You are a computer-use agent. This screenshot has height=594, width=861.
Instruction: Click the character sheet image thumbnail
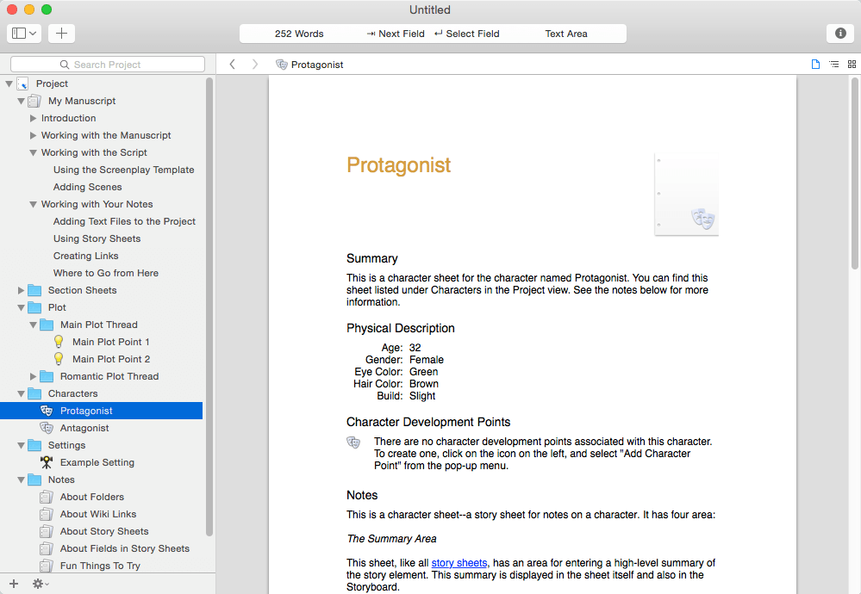[686, 195]
